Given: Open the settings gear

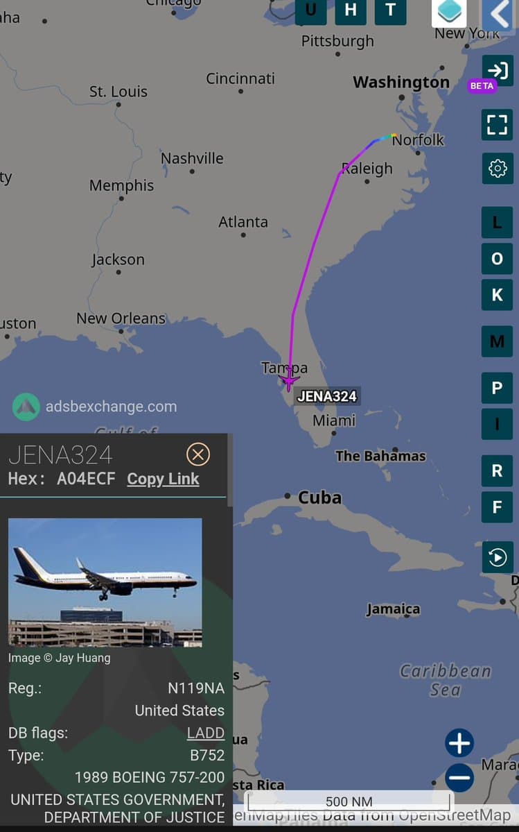Looking at the screenshot, I should tap(498, 169).
